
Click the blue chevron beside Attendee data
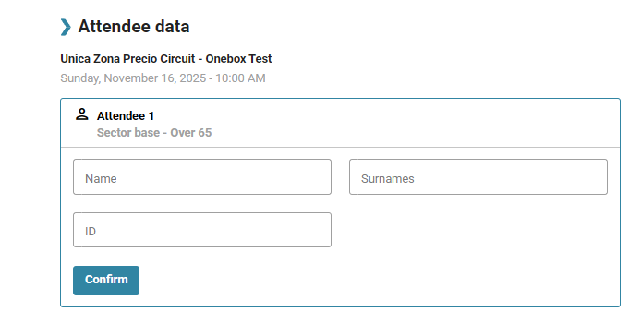66,27
